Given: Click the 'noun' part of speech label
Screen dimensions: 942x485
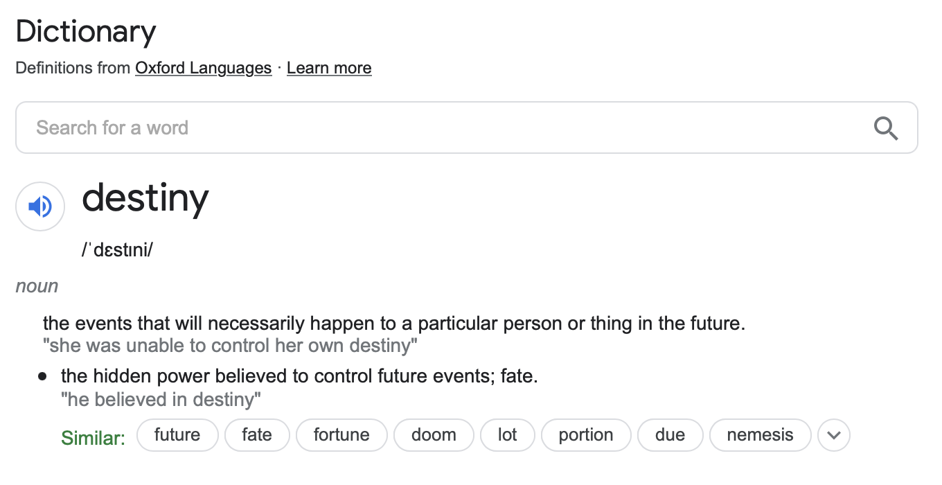Looking at the screenshot, I should click(37, 286).
